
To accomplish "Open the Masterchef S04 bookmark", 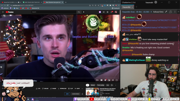I will click(34, 8).
